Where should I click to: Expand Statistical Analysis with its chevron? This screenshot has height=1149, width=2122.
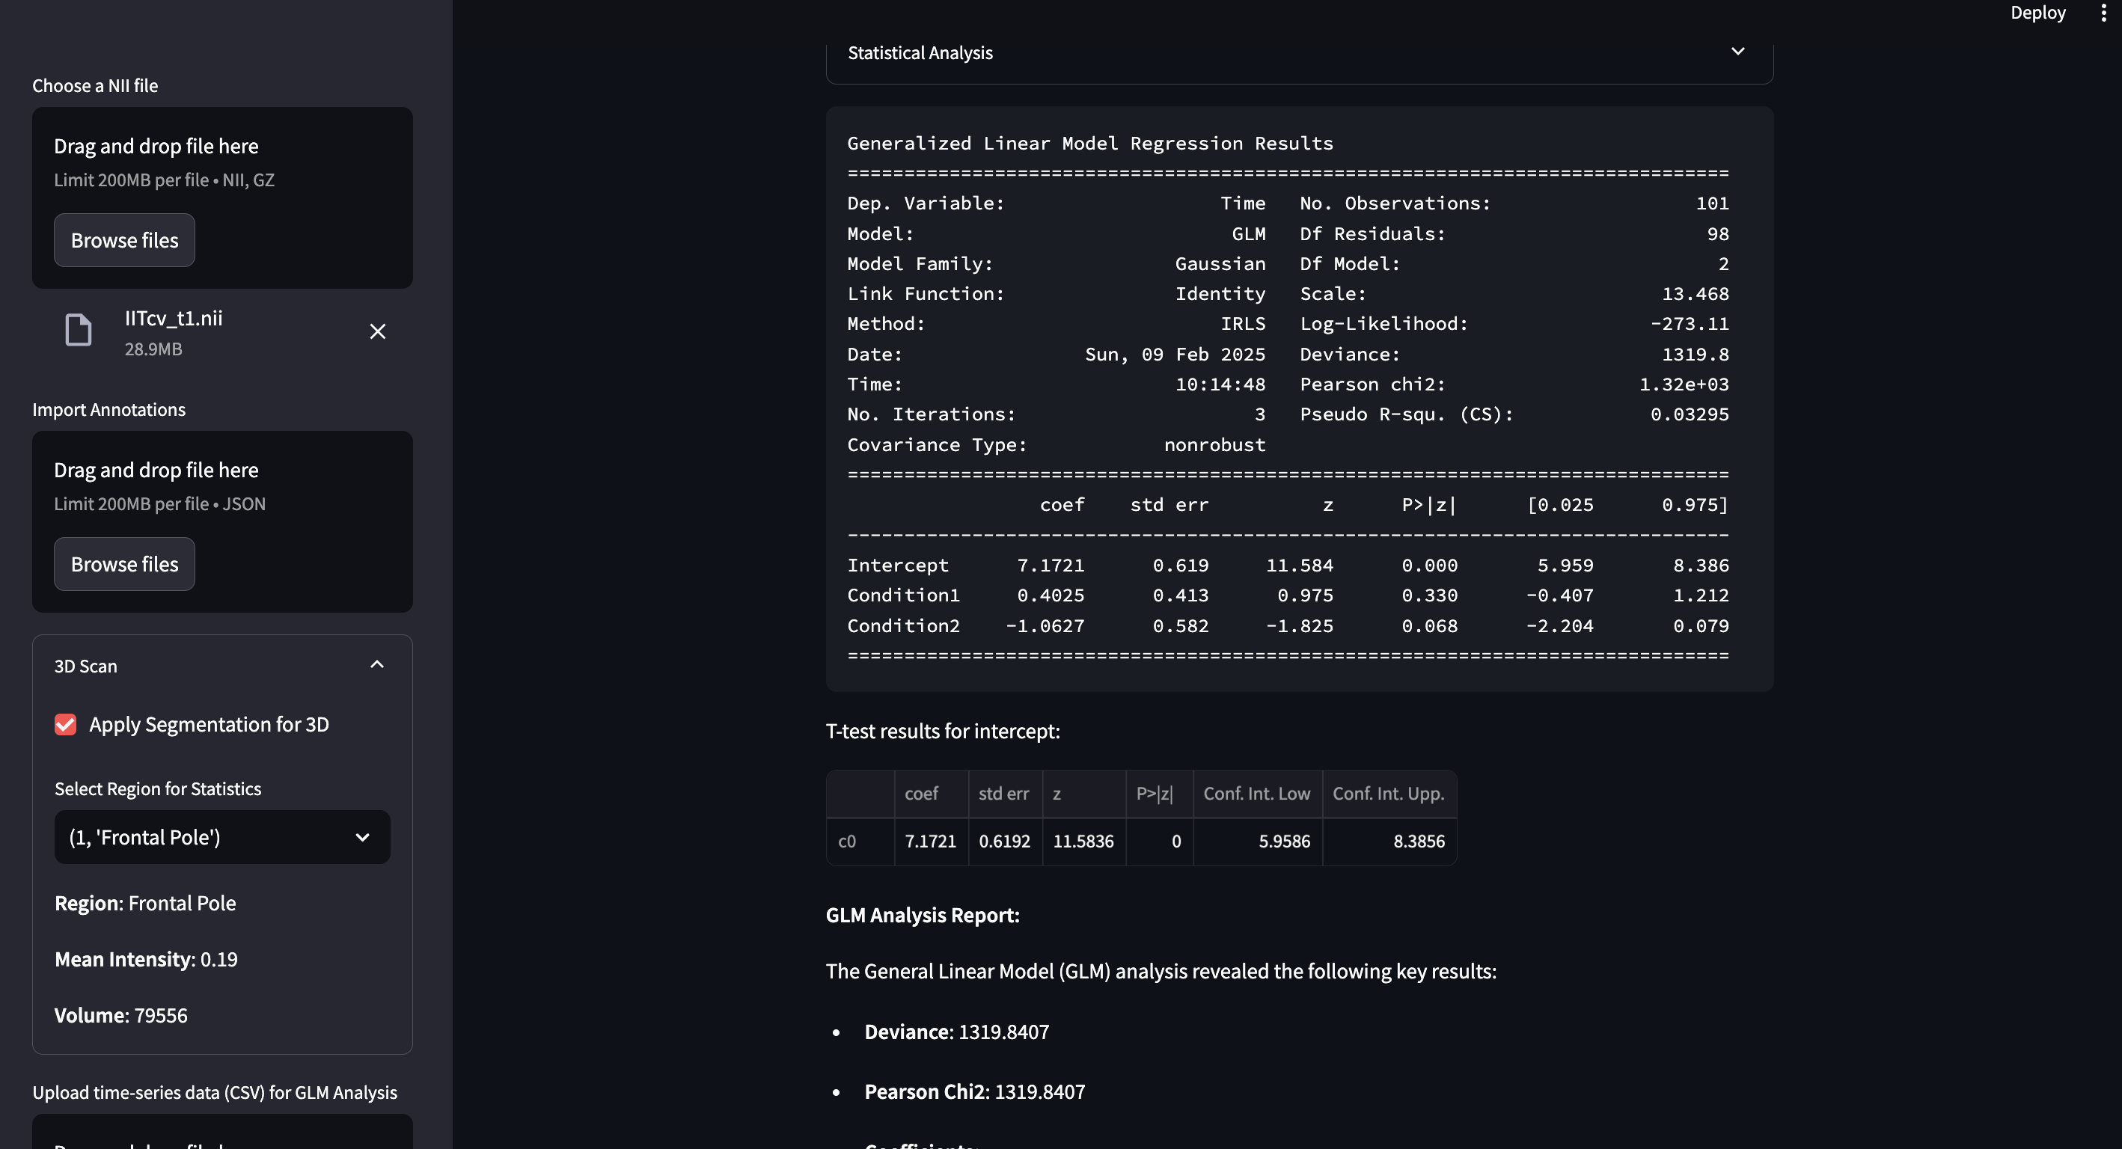click(x=1737, y=52)
